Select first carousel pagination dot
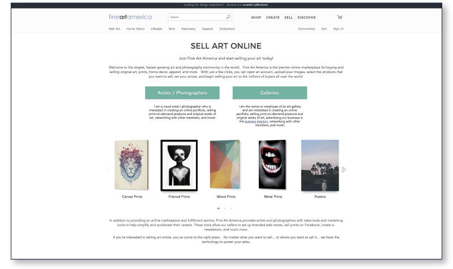Viewport: 453px width, 269px height. tap(219, 208)
